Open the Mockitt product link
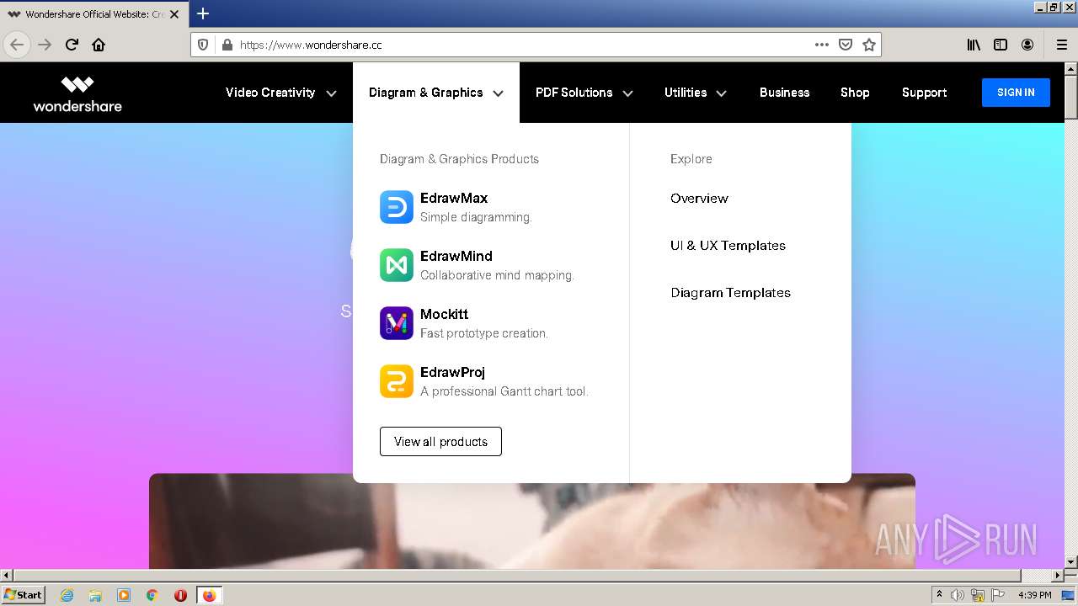The width and height of the screenshot is (1078, 606). [x=444, y=315]
